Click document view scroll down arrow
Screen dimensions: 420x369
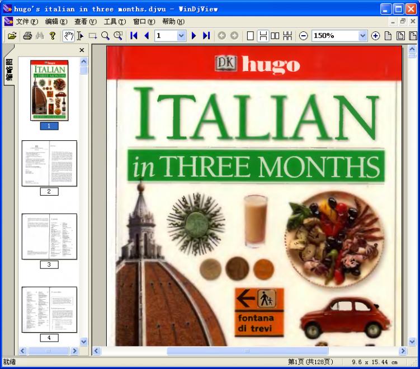coord(412,342)
